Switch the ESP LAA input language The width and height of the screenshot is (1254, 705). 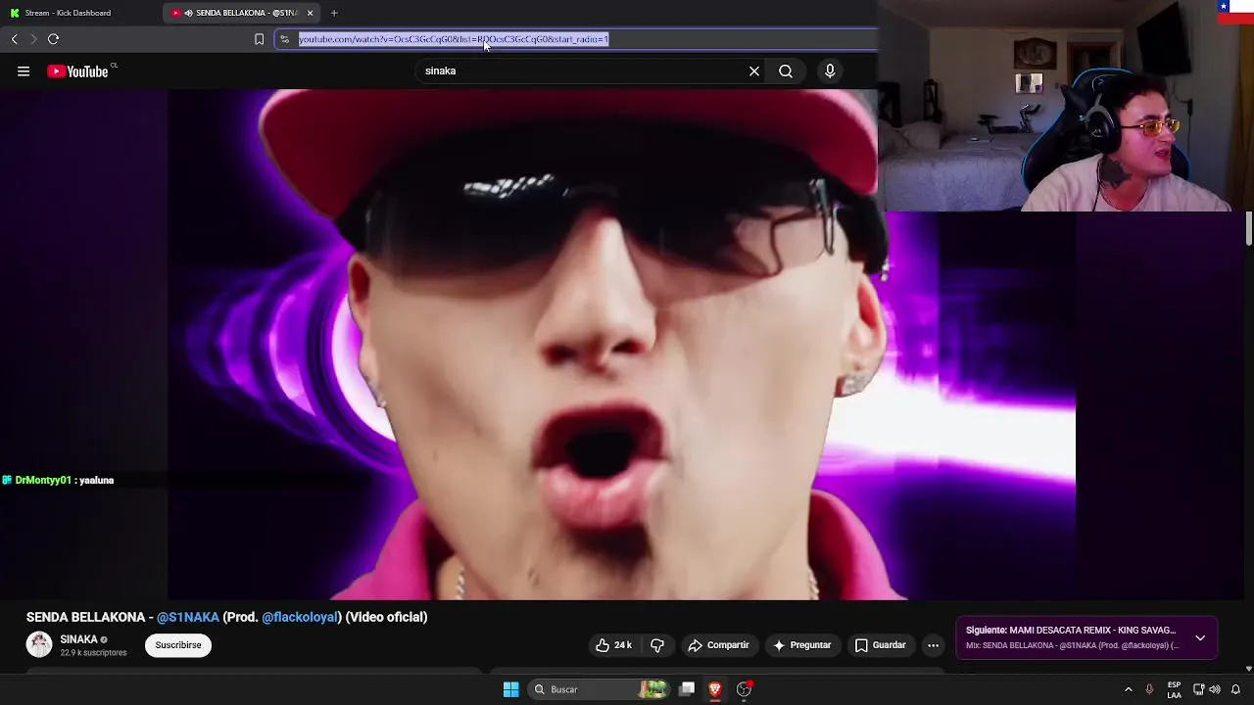(1174, 689)
